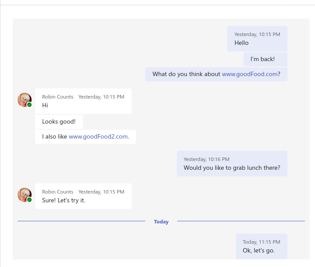
Task: Select the "Would you like to grab lunch there?" message
Action: (x=232, y=168)
